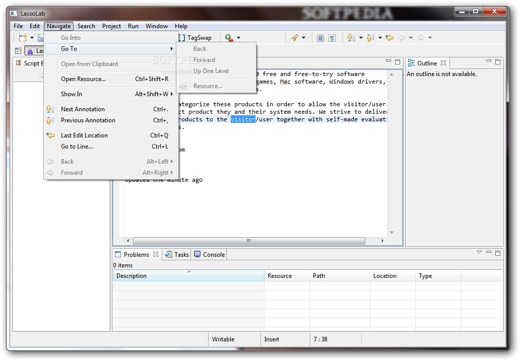This screenshot has height=361, width=520.
Task: Click the TagSwap toolbar button
Action: [x=196, y=38]
